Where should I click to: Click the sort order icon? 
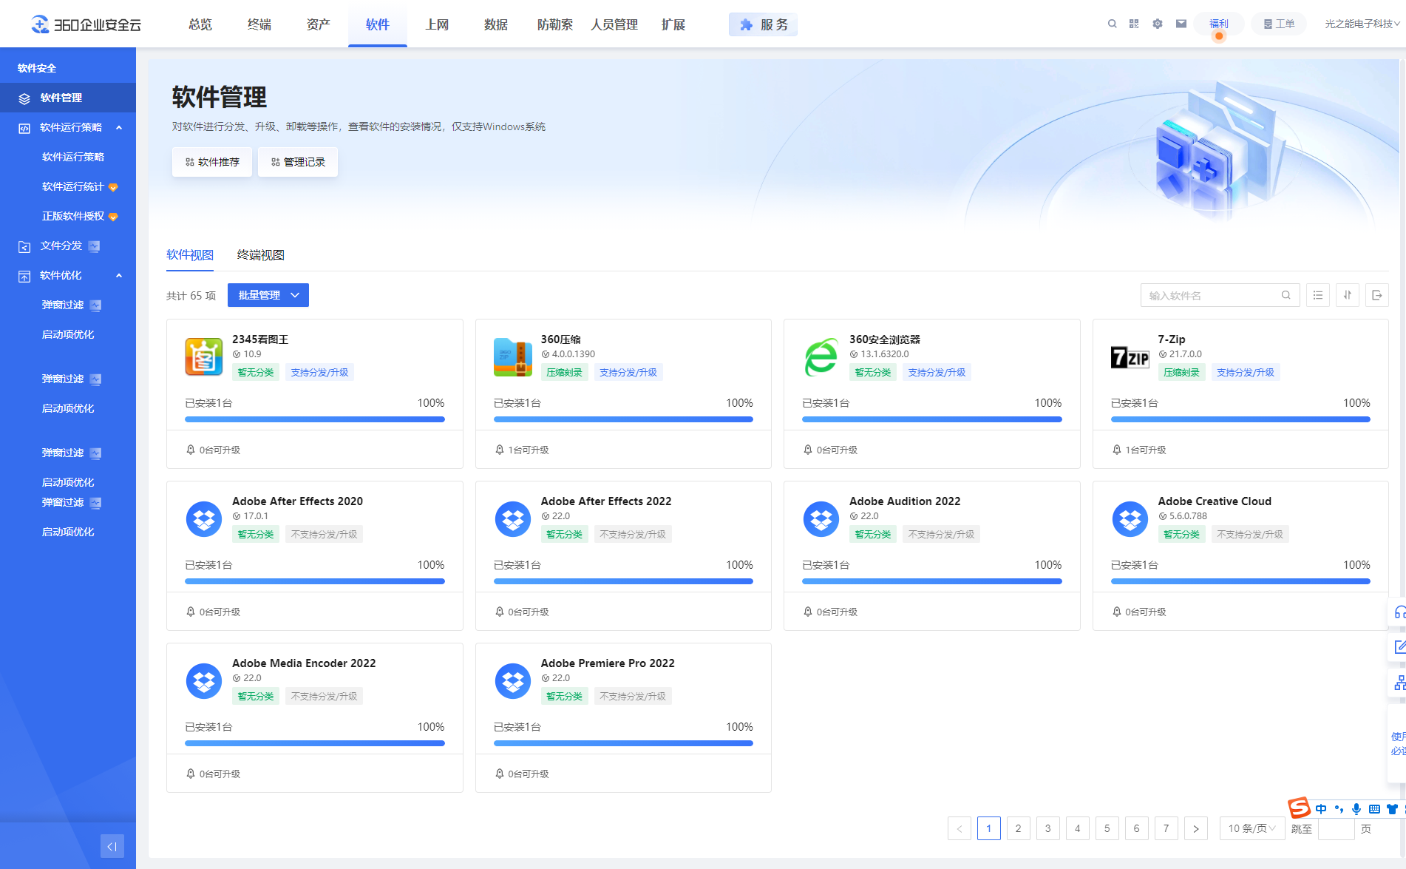coord(1348,295)
